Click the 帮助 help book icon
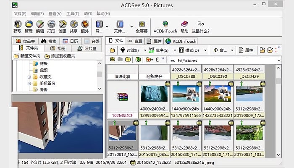Image resolution: width=294 pixels, height=168 pixels. pos(184,24)
